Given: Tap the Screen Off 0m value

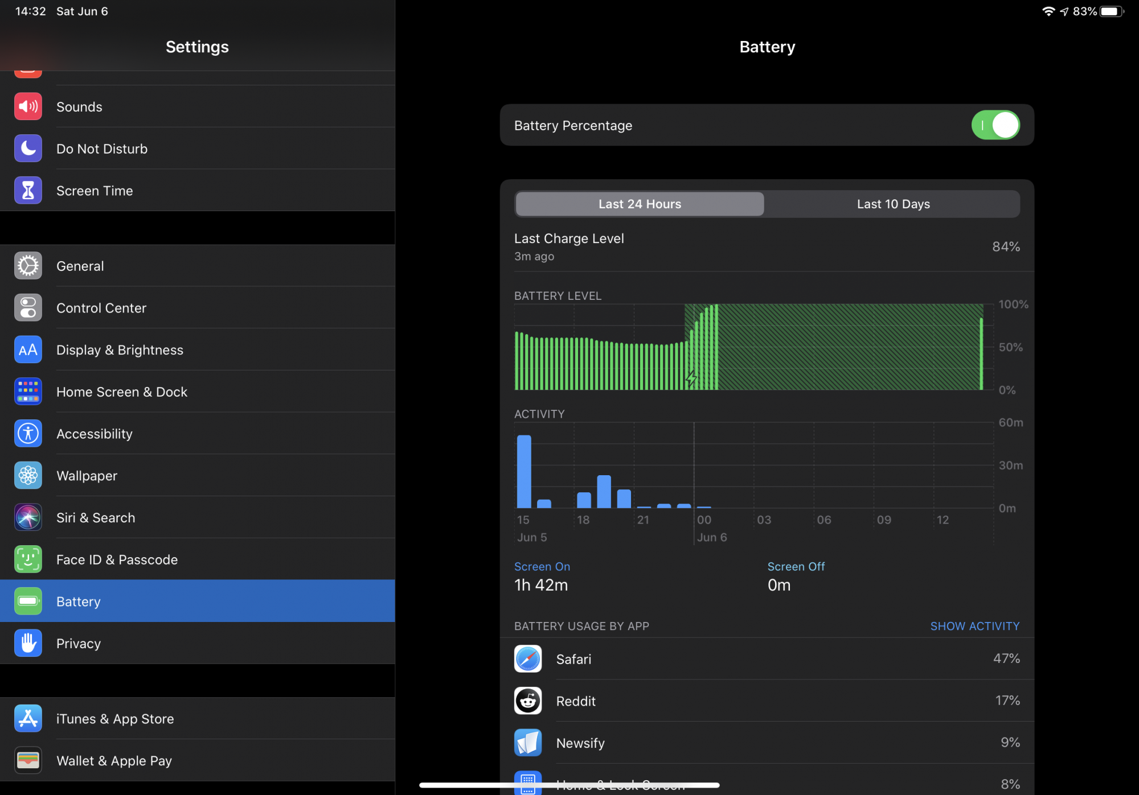Looking at the screenshot, I should pos(779,586).
